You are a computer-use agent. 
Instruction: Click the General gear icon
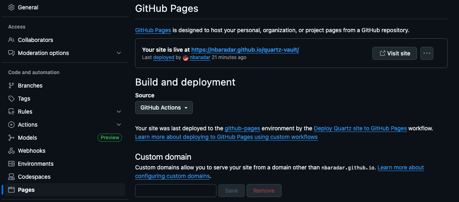(11, 7)
